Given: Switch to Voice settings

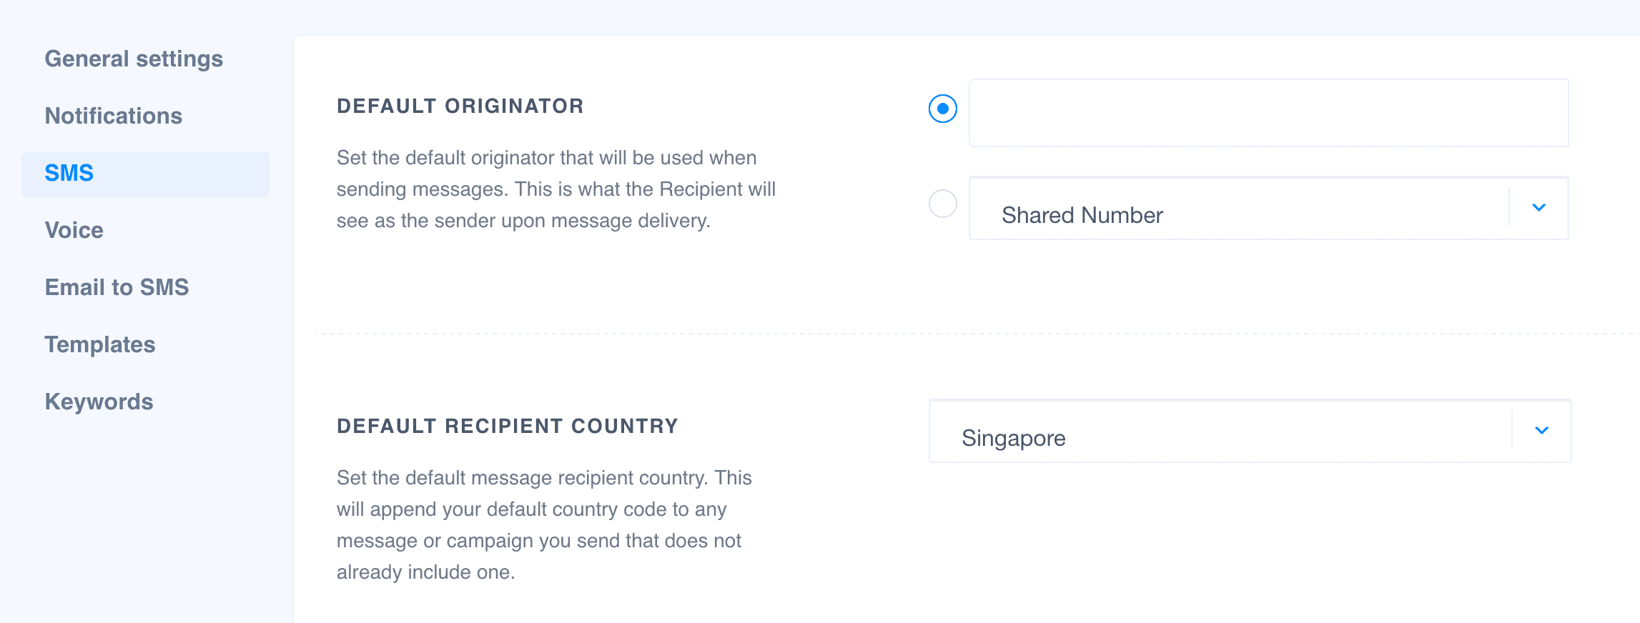Looking at the screenshot, I should point(74,230).
